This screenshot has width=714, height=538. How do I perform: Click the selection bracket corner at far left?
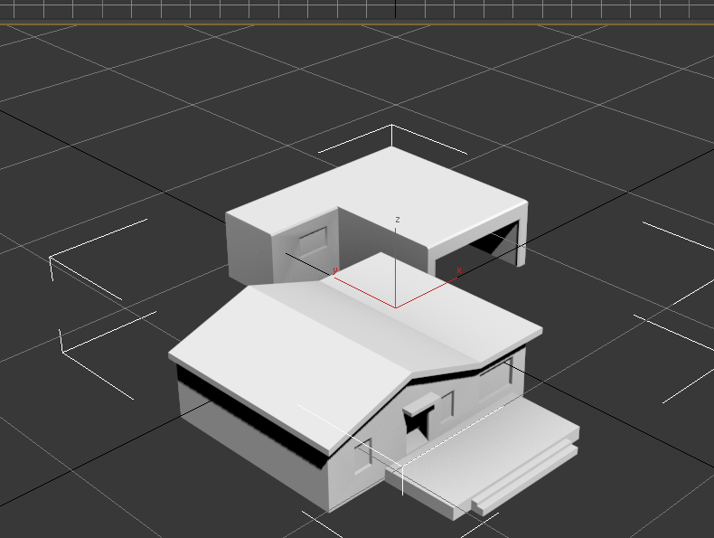coord(51,260)
